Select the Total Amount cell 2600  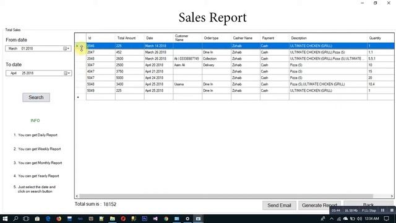click(129, 59)
